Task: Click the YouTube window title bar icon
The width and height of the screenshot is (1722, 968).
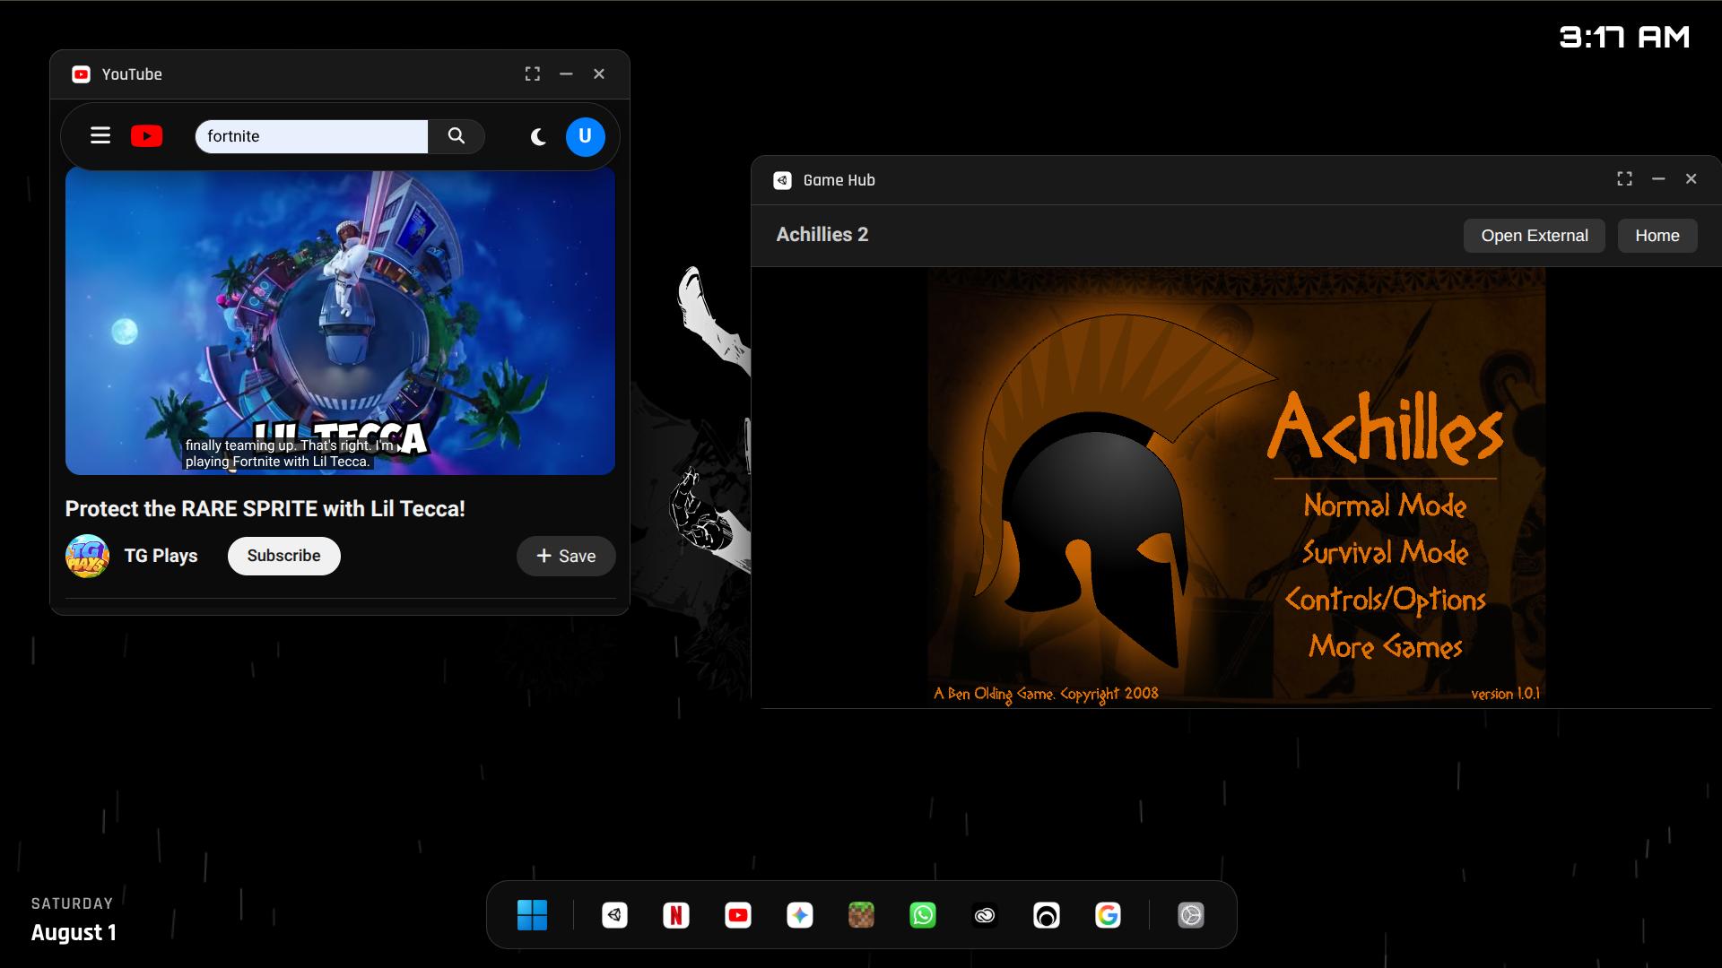Action: 81,74
